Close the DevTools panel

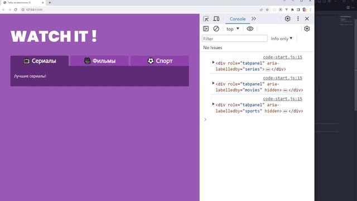click(307, 18)
